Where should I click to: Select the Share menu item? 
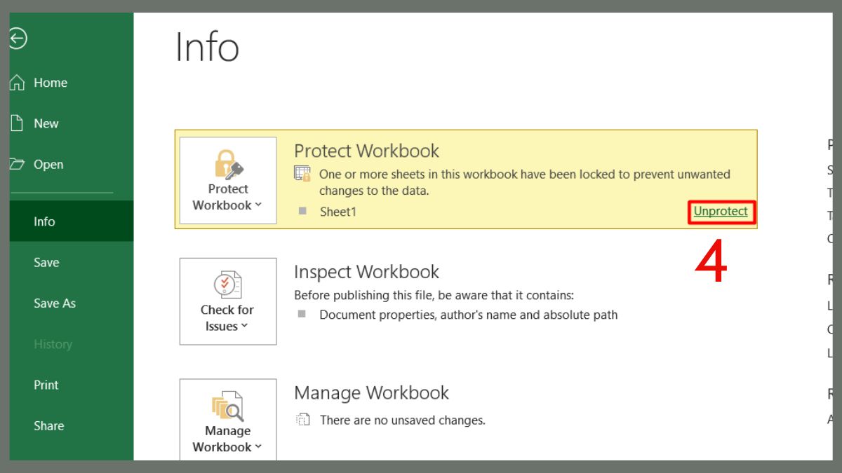48,425
